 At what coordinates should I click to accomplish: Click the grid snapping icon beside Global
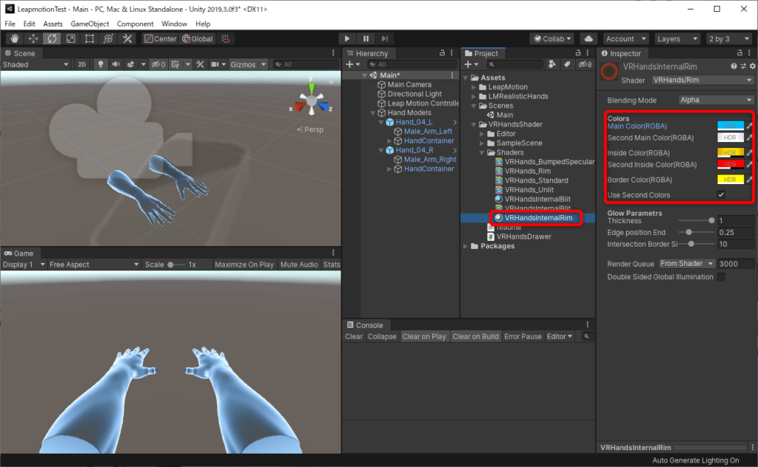pyautogui.click(x=226, y=38)
